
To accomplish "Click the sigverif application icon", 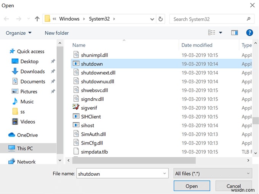I will tap(76, 107).
